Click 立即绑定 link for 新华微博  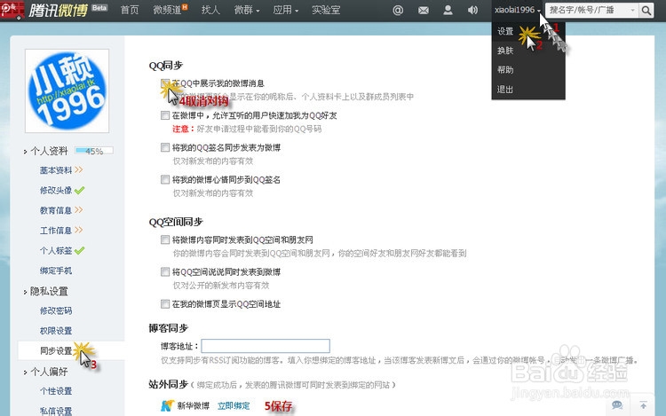[234, 406]
